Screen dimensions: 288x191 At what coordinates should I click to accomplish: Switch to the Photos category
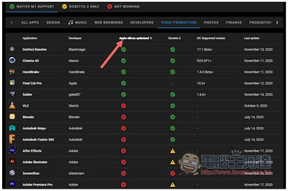tap(211, 22)
